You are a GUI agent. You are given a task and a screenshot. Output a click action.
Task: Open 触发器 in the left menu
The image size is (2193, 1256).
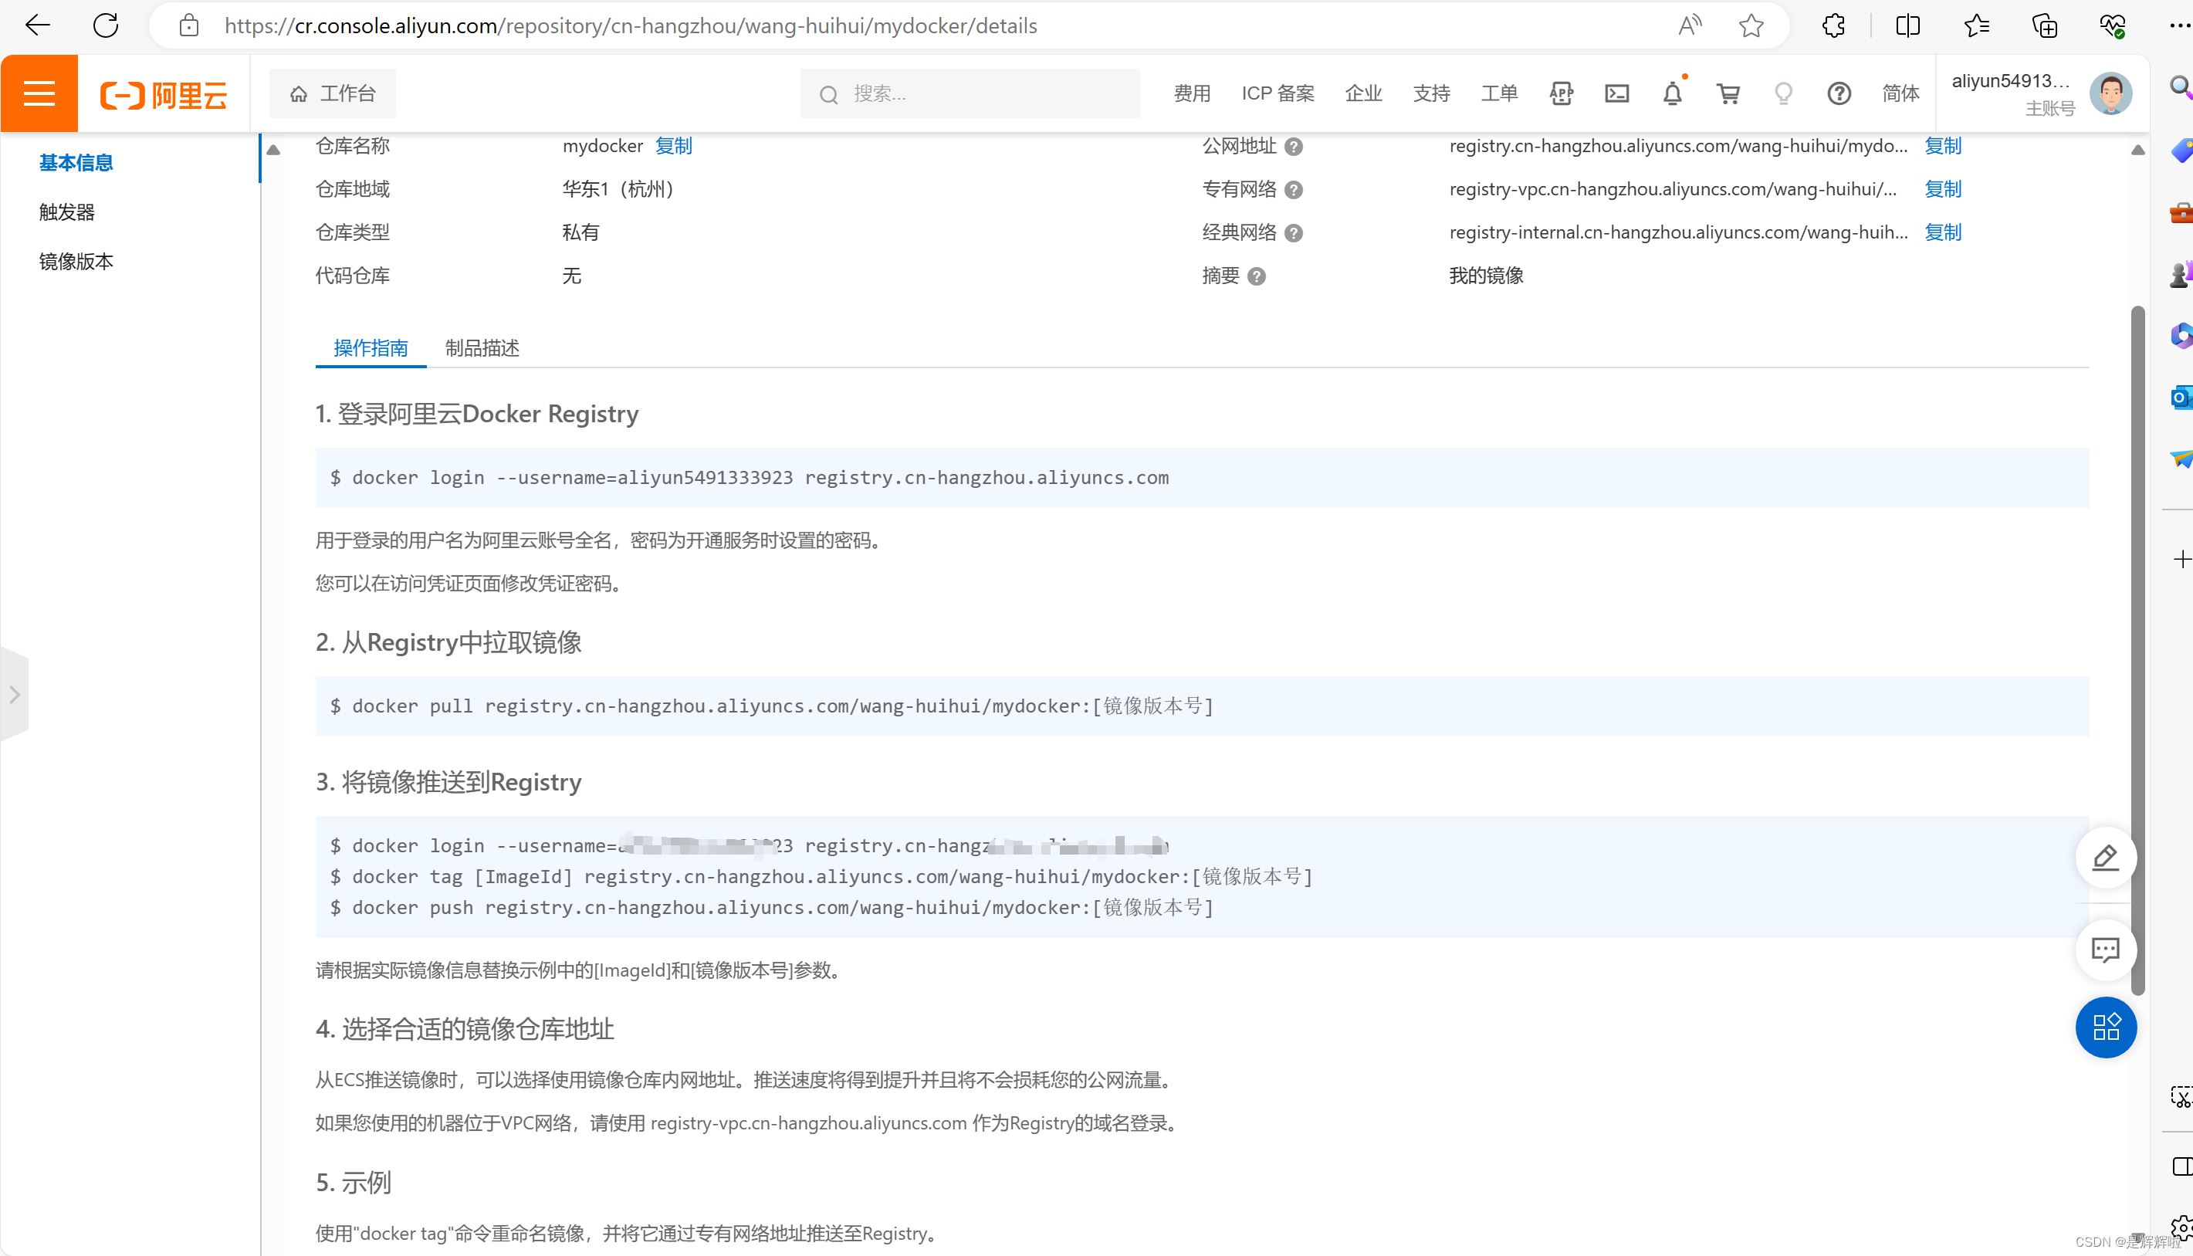point(66,212)
